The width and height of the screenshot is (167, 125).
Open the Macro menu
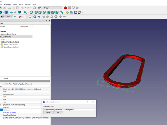[x=21, y=5]
